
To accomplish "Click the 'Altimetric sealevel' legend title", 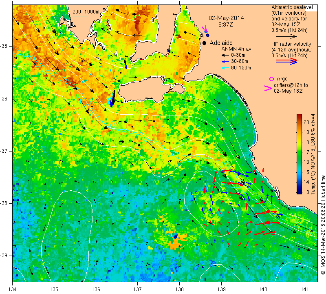I will 292,7.
